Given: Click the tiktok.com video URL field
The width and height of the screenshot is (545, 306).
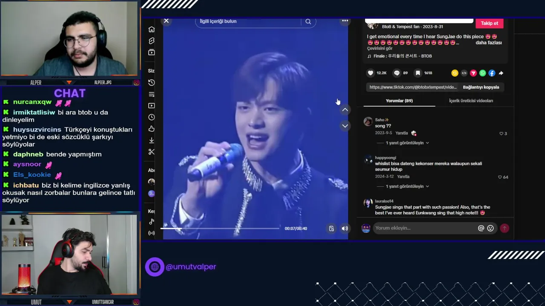Looking at the screenshot, I should pos(413,87).
